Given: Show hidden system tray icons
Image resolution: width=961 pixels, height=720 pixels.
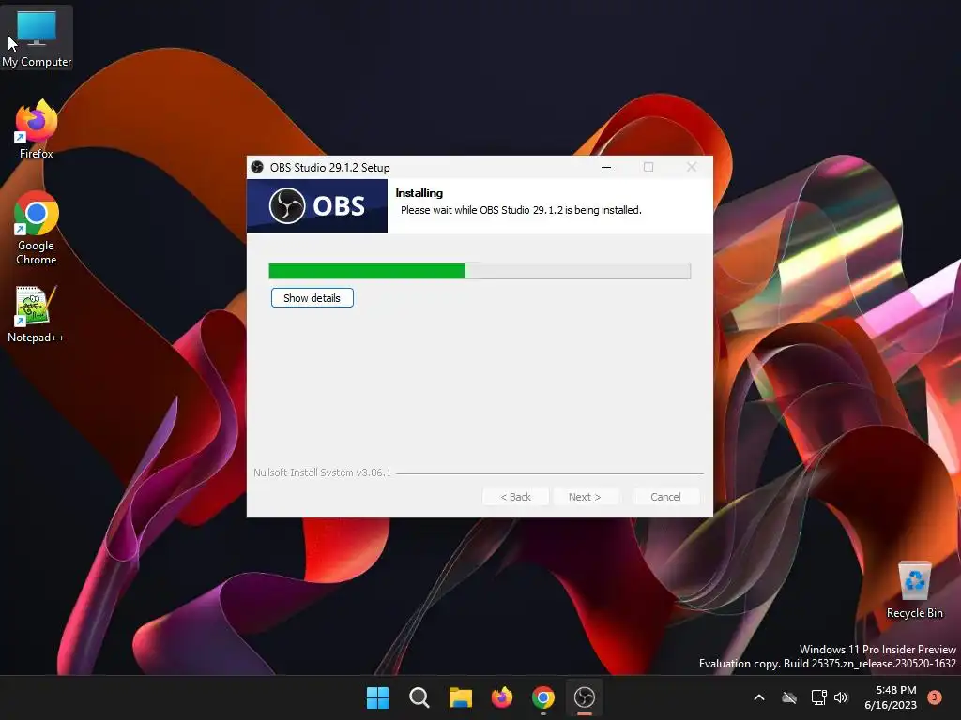Looking at the screenshot, I should pyautogui.click(x=758, y=697).
